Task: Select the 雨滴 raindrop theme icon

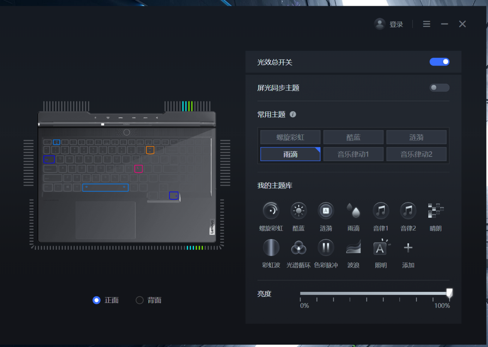Action: click(353, 211)
